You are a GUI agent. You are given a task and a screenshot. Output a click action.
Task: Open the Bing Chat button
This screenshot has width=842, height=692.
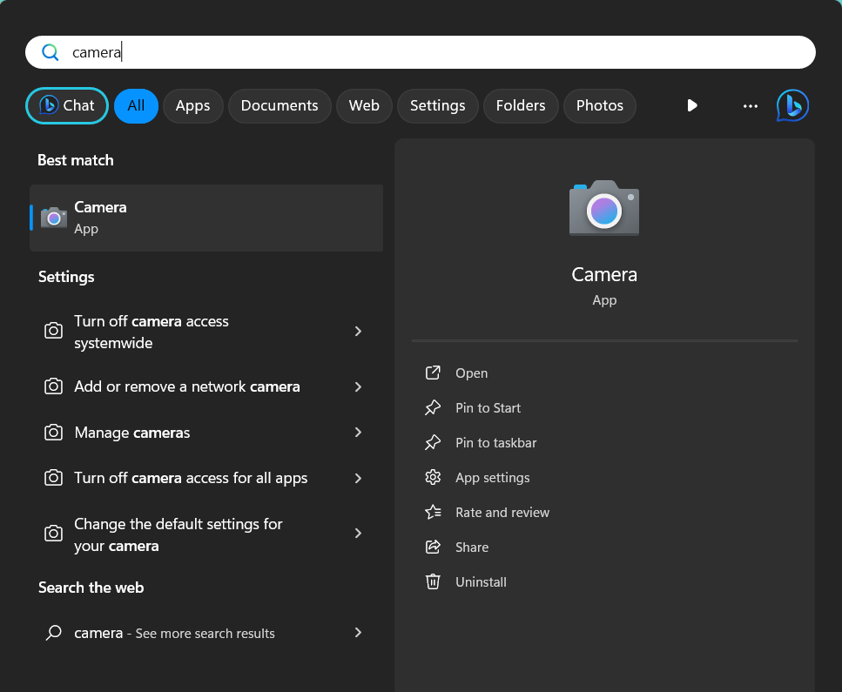point(67,105)
